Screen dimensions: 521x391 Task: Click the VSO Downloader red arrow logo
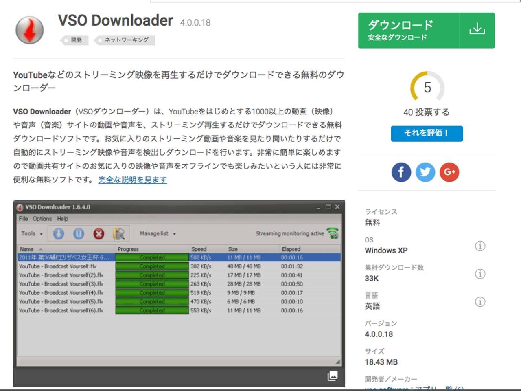pyautogui.click(x=30, y=30)
